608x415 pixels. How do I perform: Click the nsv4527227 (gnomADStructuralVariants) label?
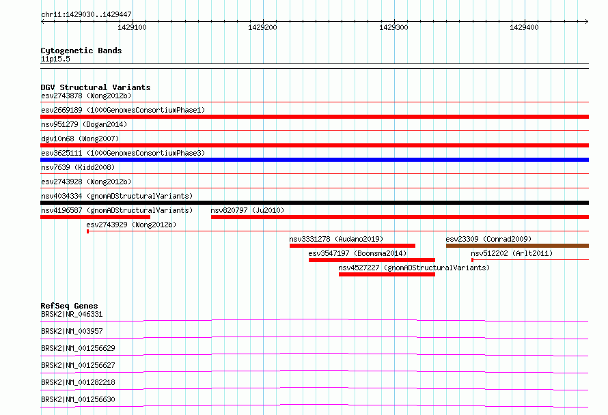pos(414,268)
